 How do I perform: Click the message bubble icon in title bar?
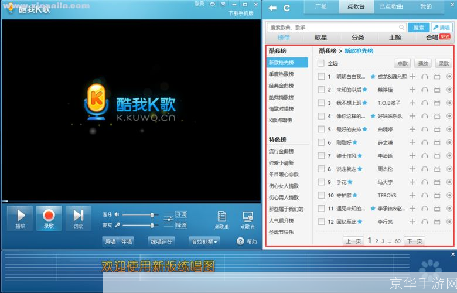213,4
